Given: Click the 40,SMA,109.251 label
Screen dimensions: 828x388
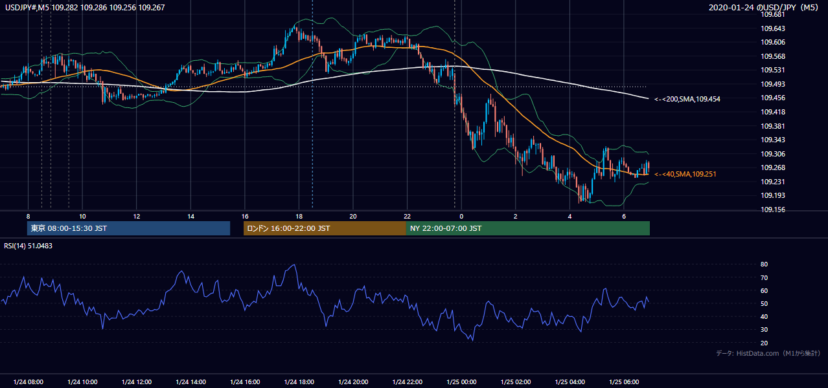Looking at the screenshot, I should 685,174.
